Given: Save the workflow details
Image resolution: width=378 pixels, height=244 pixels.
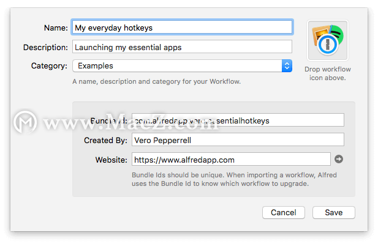Looking at the screenshot, I should pyautogui.click(x=334, y=212).
